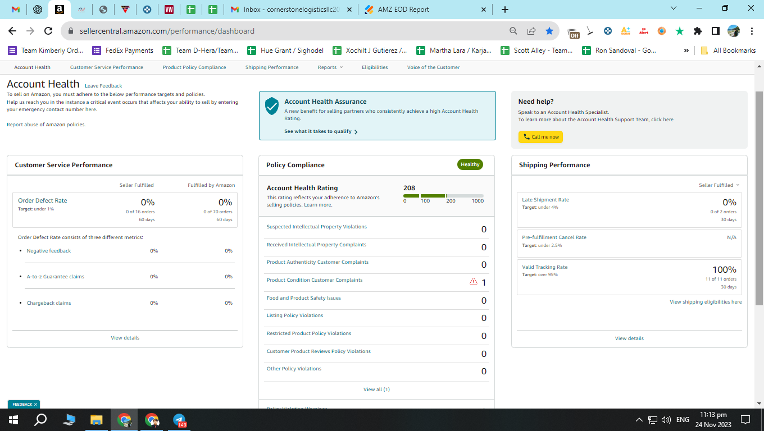Open the Seller Fulfilled dropdown
This screenshot has height=431, width=764.
tap(719, 185)
